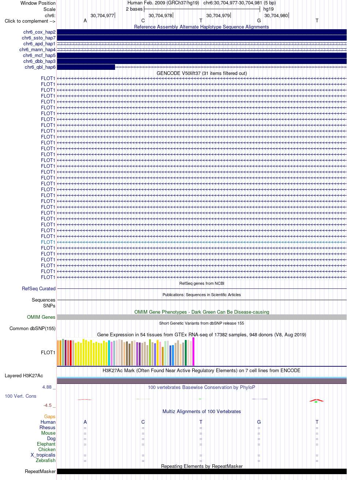The height and width of the screenshot is (480, 347).
Task: Click position label 30,704,980 on the ruler
Action: pos(276,15)
